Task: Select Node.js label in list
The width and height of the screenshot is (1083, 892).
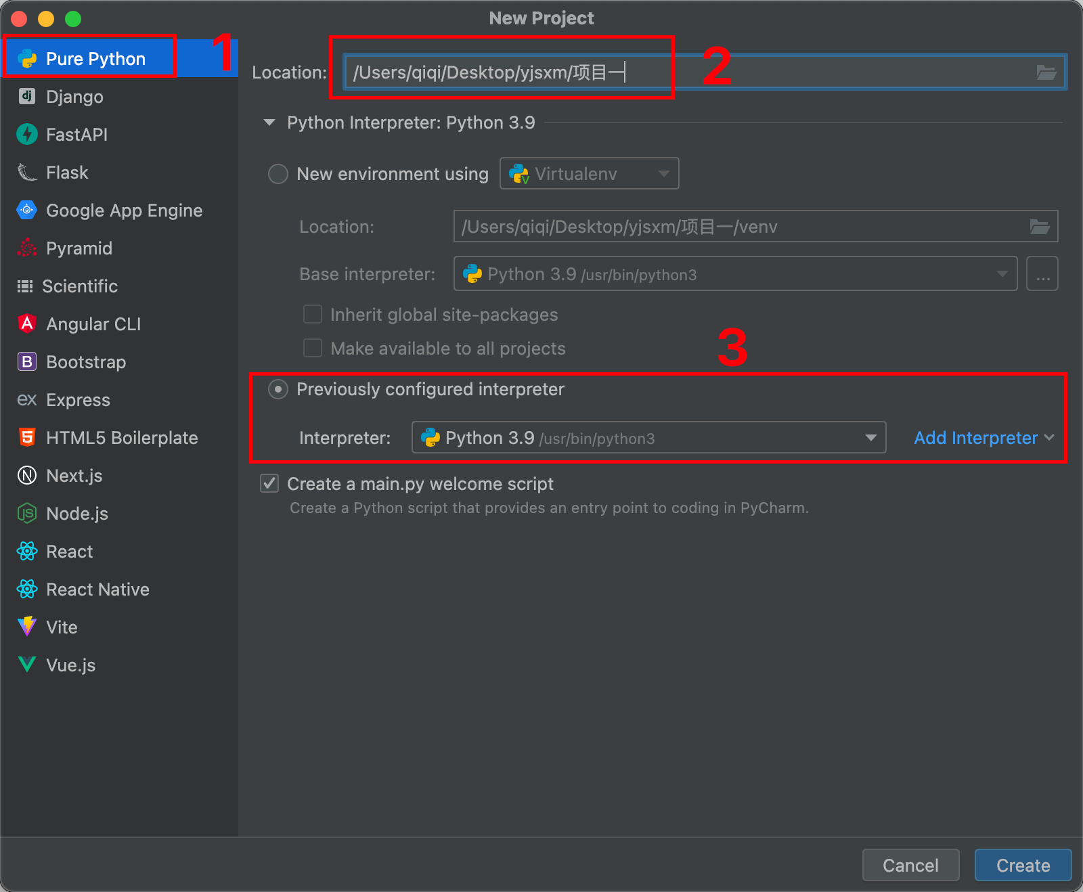Action: (x=77, y=514)
